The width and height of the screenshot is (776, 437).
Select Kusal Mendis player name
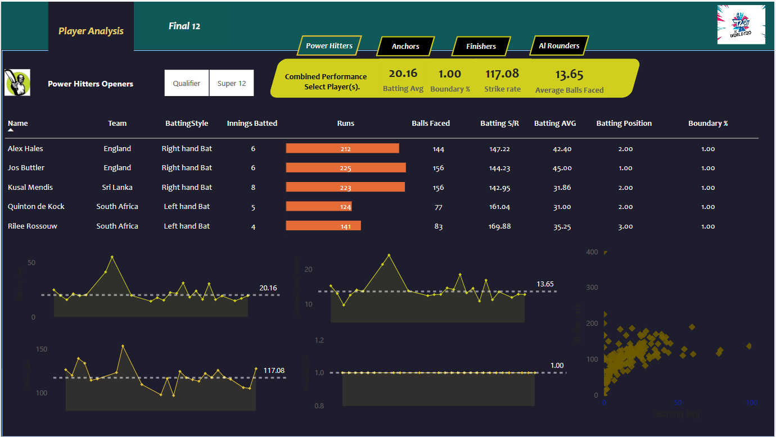coord(30,187)
